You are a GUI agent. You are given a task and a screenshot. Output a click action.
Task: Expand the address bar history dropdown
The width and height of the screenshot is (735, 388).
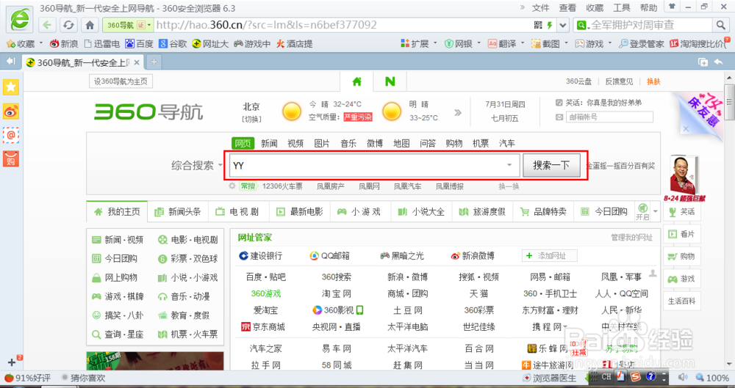[x=564, y=25]
